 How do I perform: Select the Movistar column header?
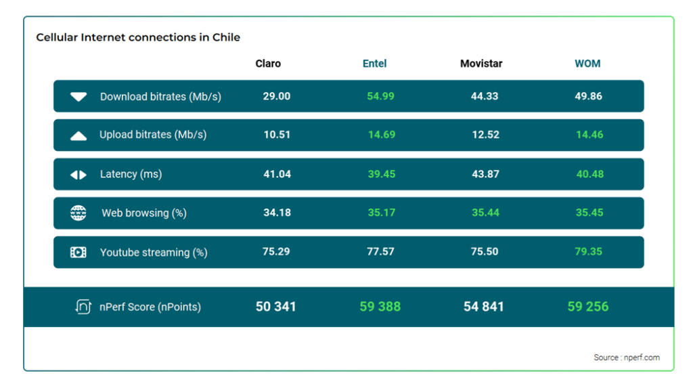click(481, 64)
